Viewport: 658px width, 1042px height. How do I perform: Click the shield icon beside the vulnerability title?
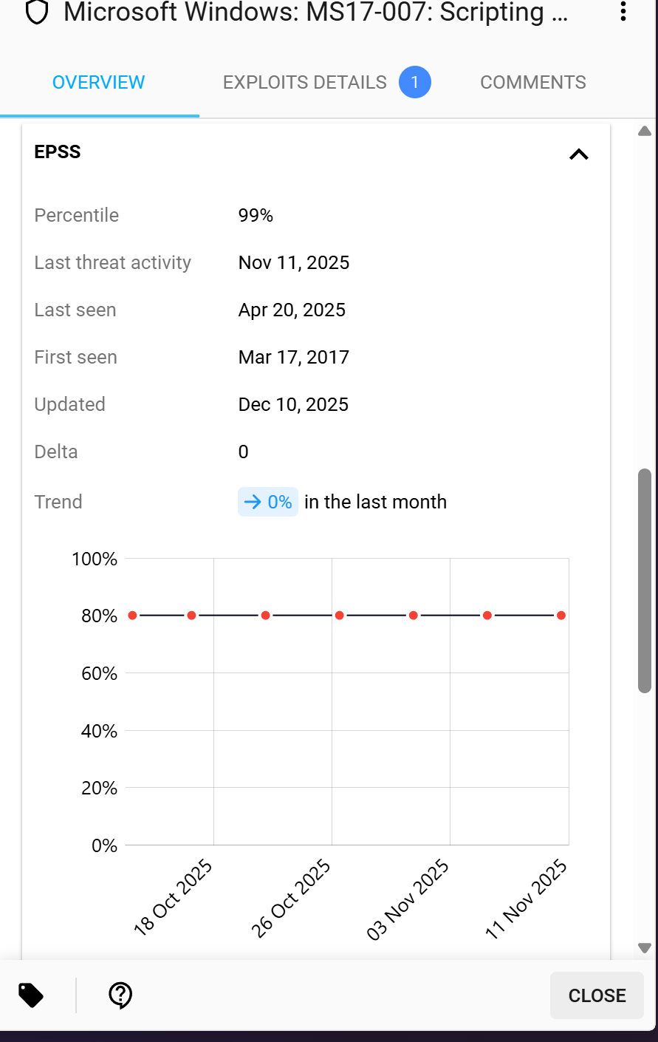pyautogui.click(x=37, y=13)
